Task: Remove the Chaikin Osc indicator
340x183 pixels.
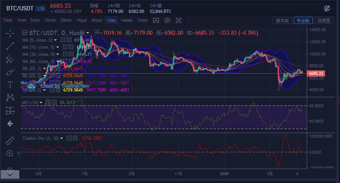Action: (x=75, y=138)
